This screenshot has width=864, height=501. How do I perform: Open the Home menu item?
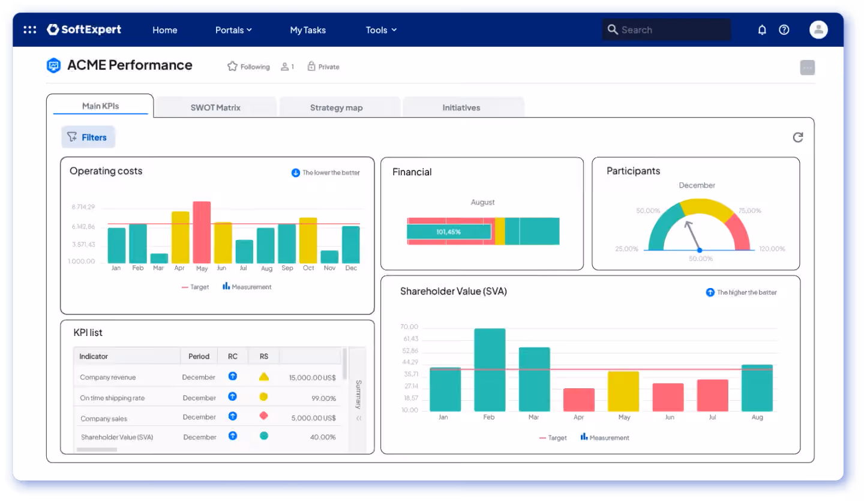click(x=164, y=30)
